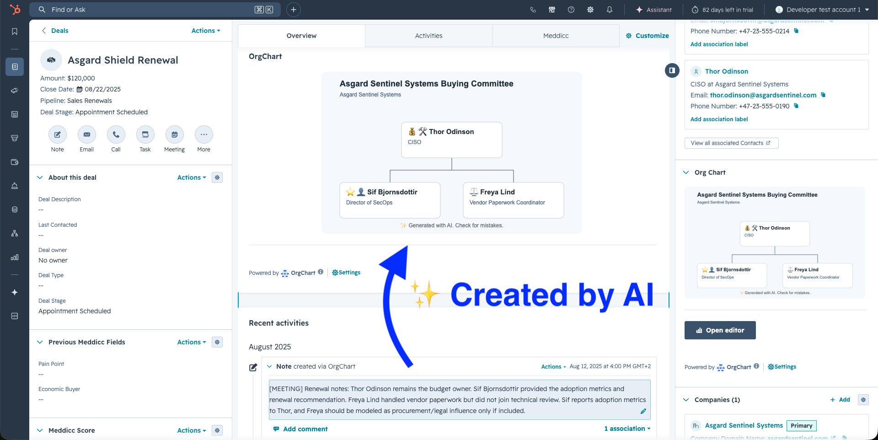The height and width of the screenshot is (440, 878).
Task: Click the Task action icon on deal
Action: point(145,134)
